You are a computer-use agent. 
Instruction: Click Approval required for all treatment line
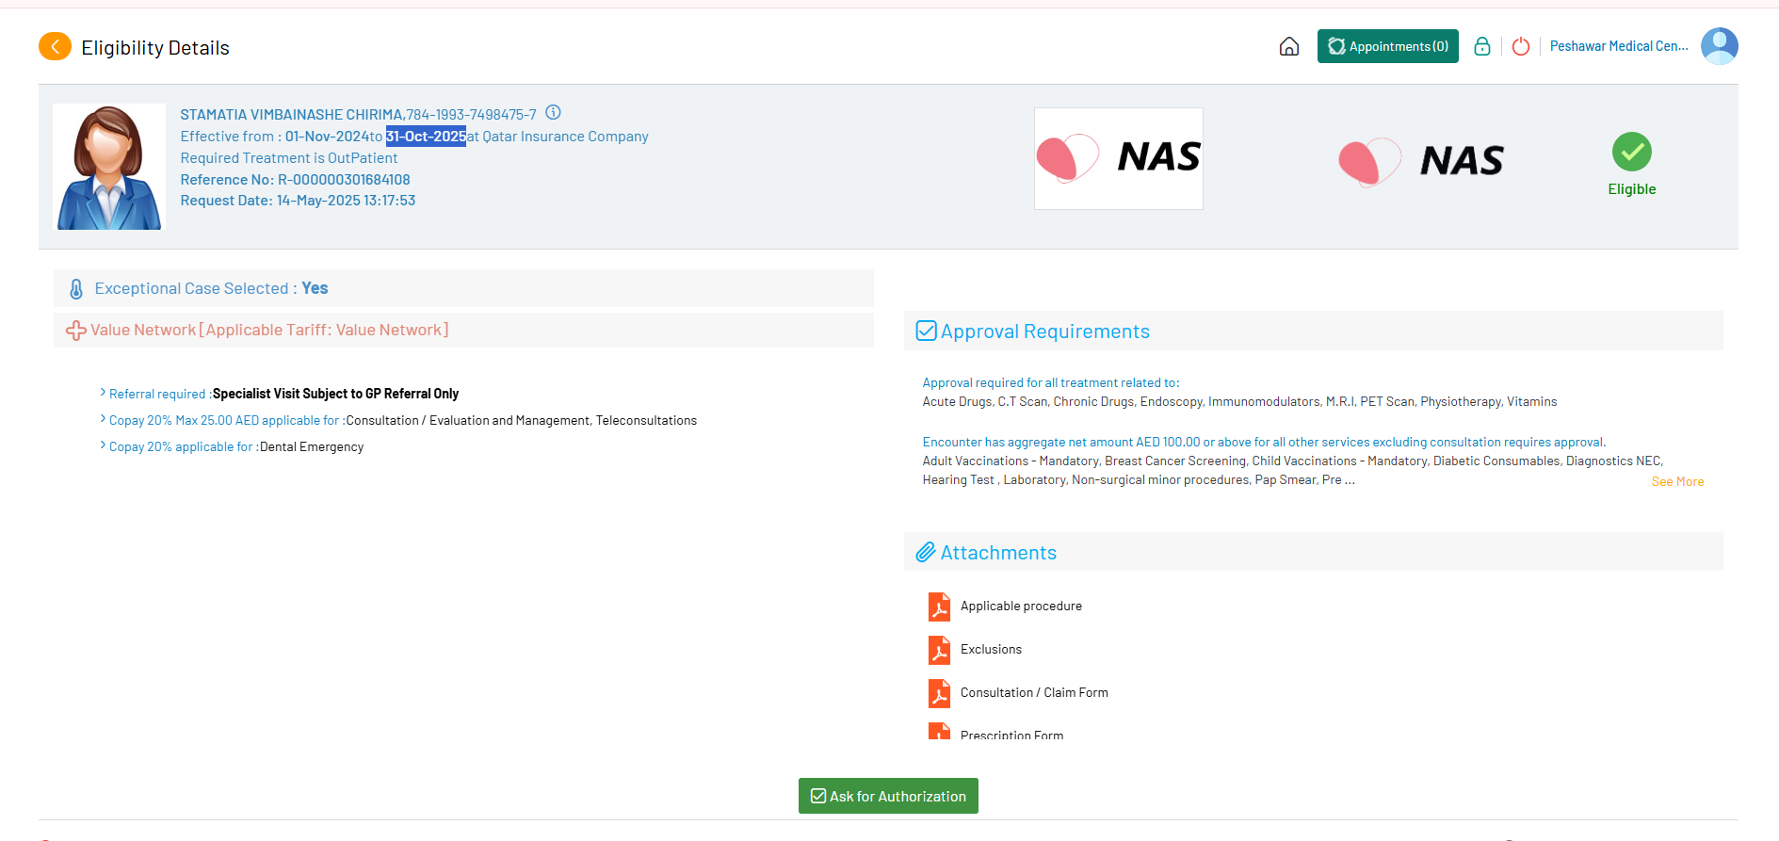[x=1051, y=382]
